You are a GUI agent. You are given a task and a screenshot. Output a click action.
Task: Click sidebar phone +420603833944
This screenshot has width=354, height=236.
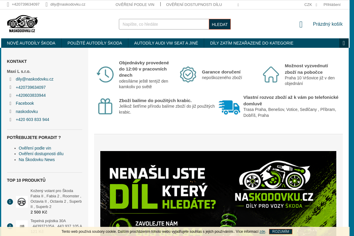click(31, 95)
